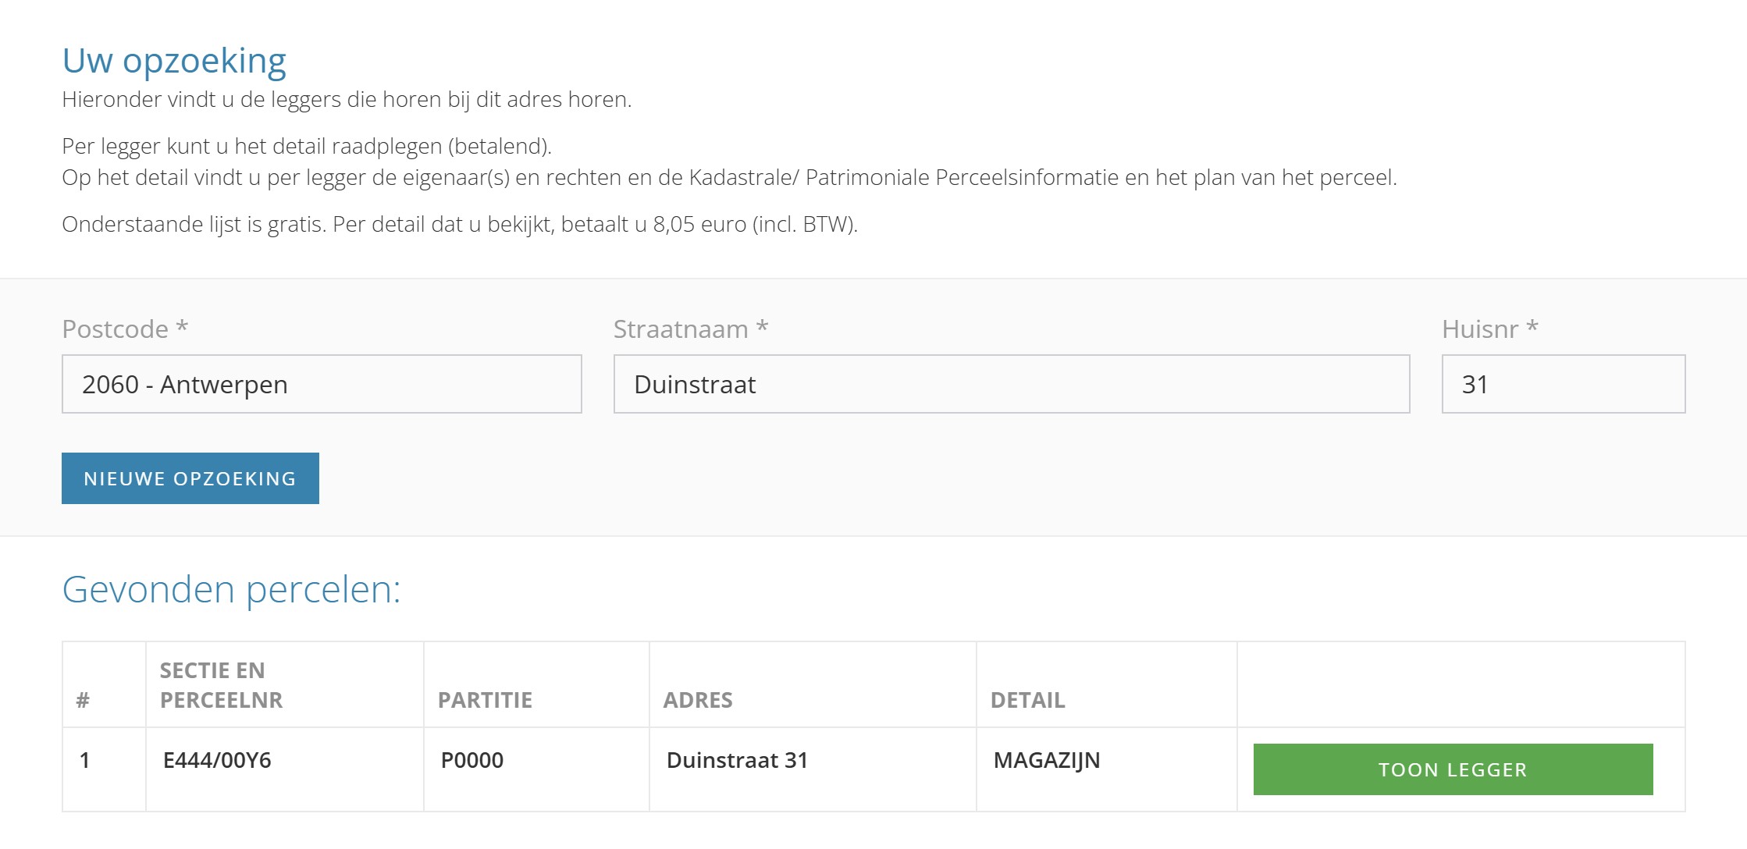Click the Partitie column header
The width and height of the screenshot is (1747, 849).
point(485,700)
